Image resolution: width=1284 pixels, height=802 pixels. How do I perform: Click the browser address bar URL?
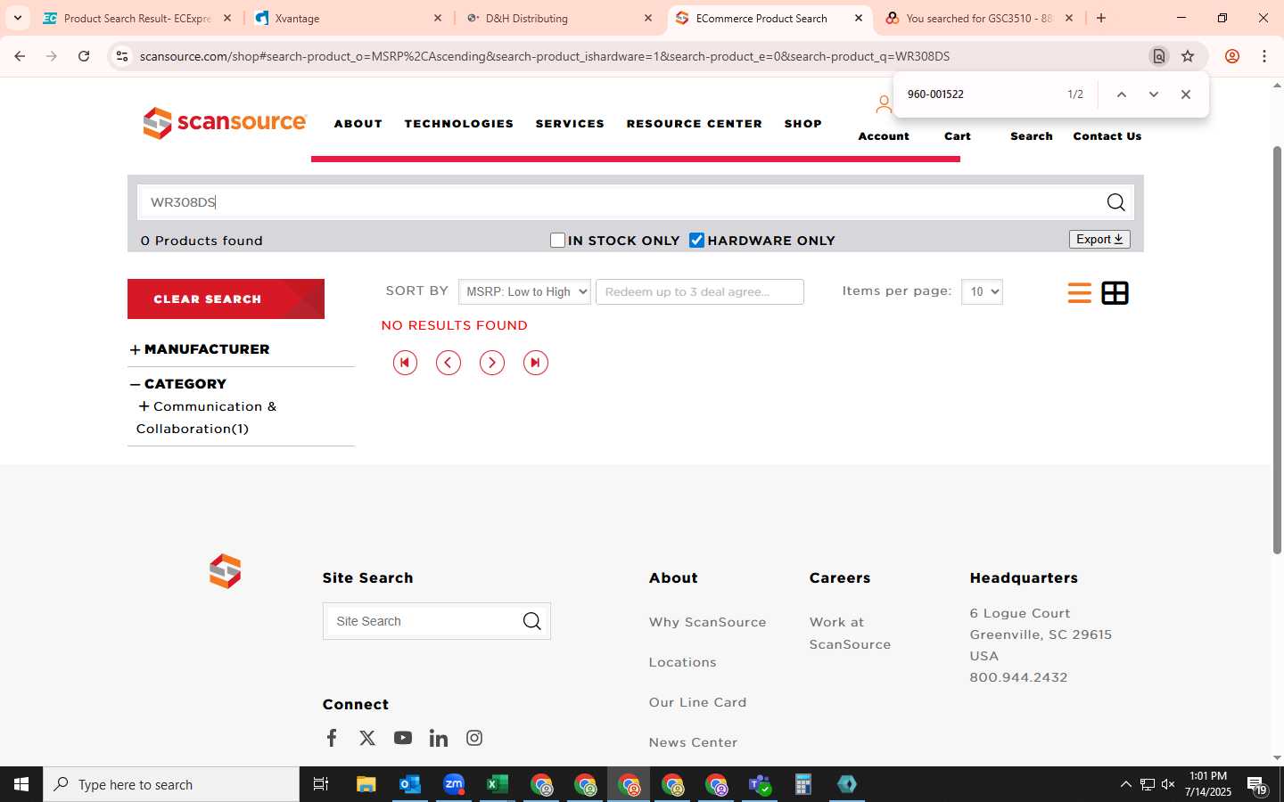[x=544, y=56]
